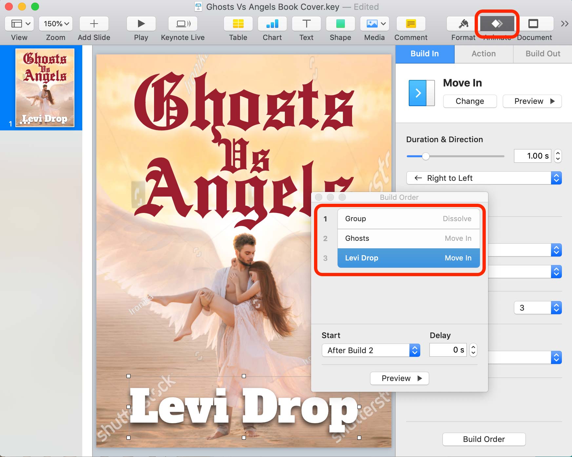Open the Document inspector icon
Viewport: 572px width, 457px height.
(533, 24)
